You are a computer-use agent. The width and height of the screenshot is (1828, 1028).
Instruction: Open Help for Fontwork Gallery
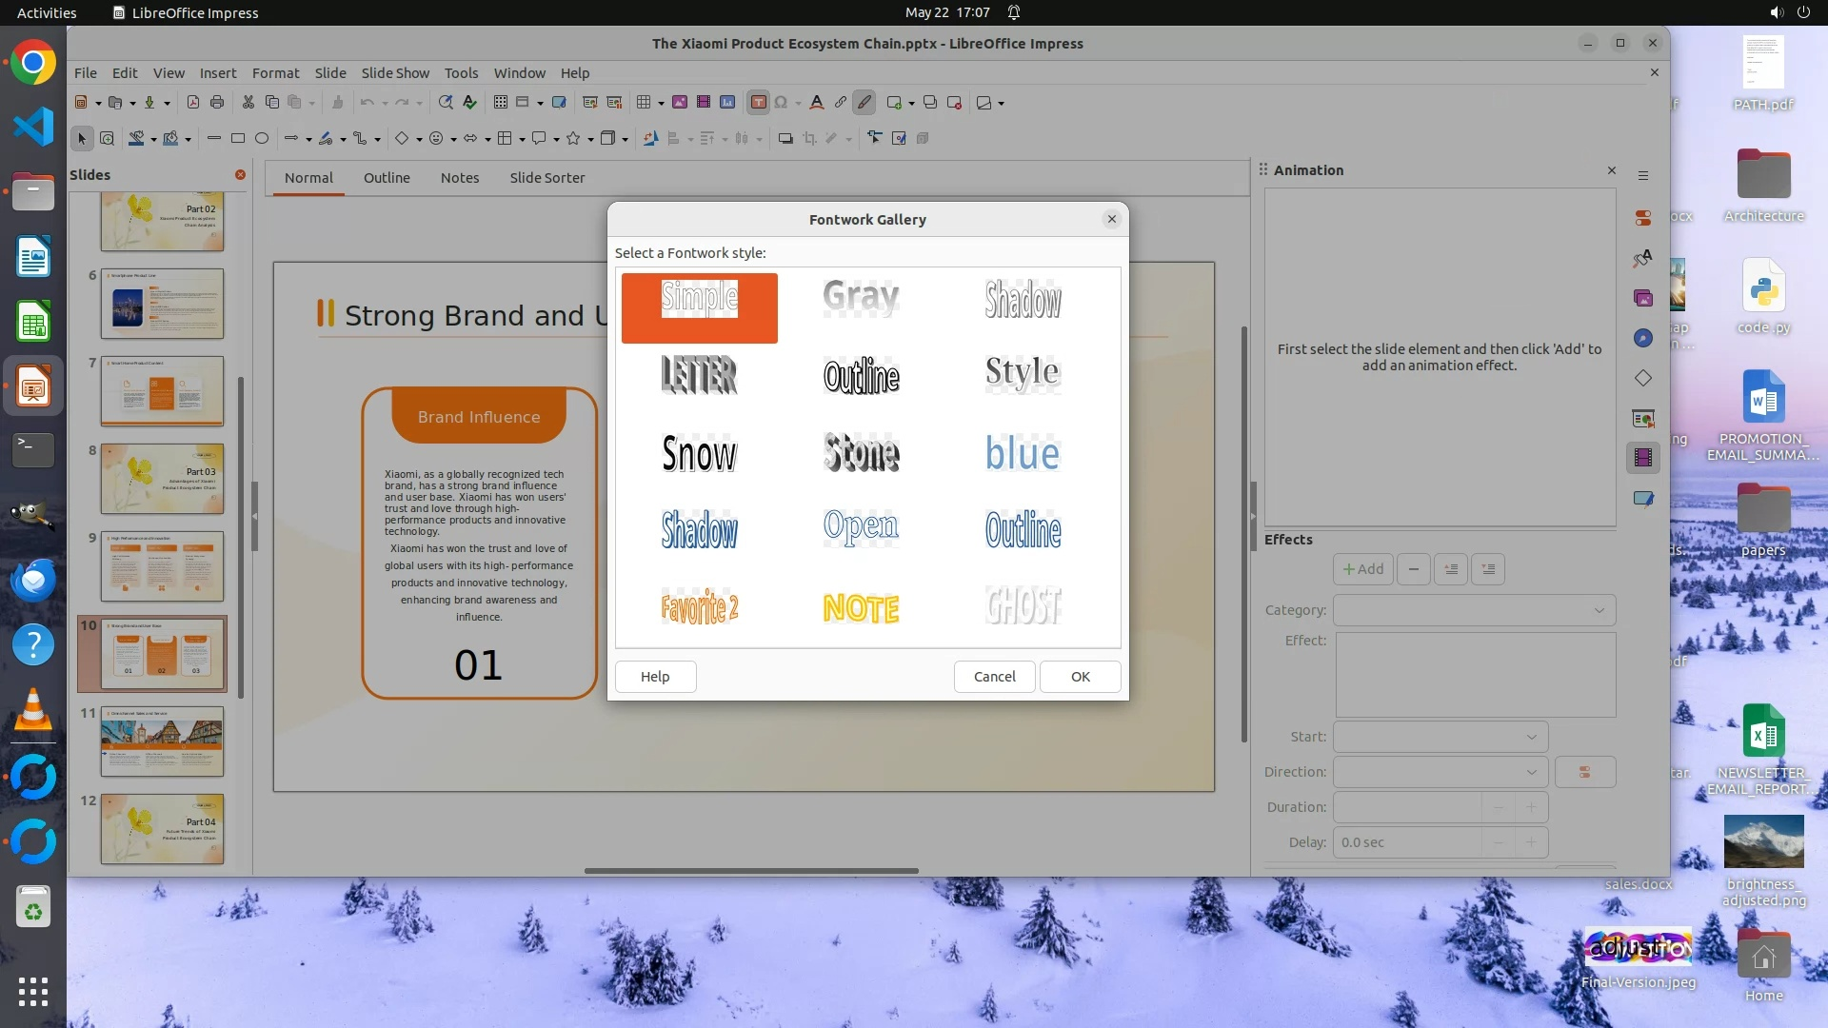pyautogui.click(x=655, y=677)
